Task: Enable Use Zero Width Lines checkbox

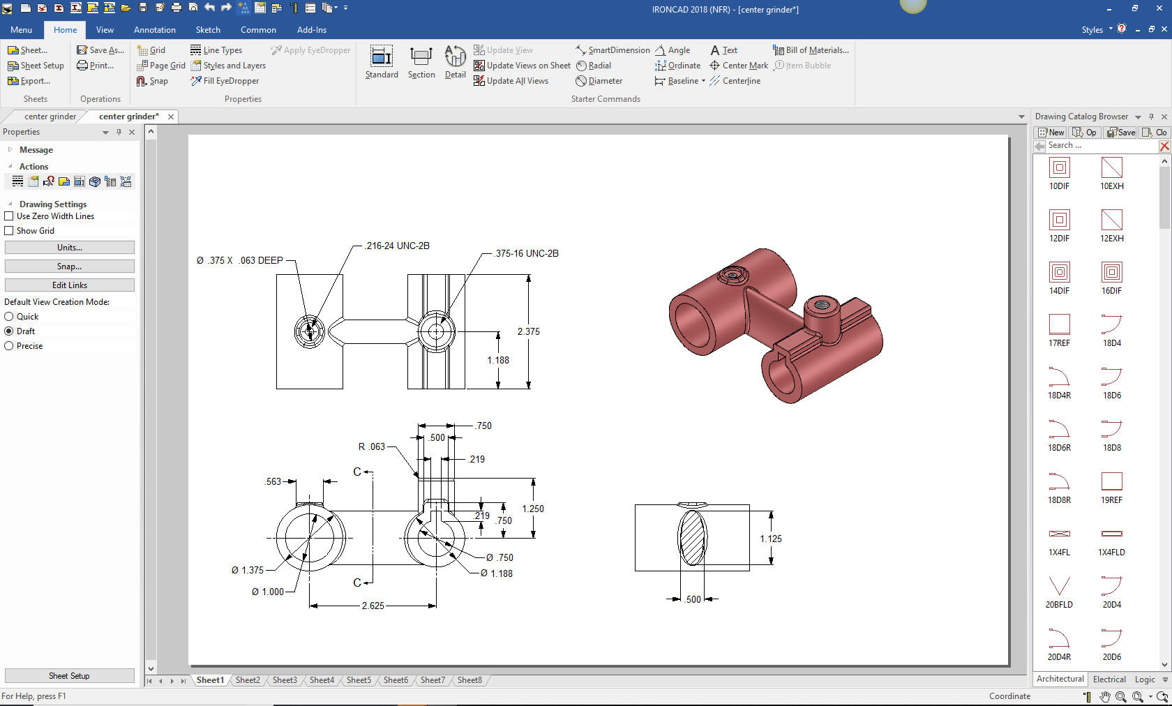Action: pos(10,216)
